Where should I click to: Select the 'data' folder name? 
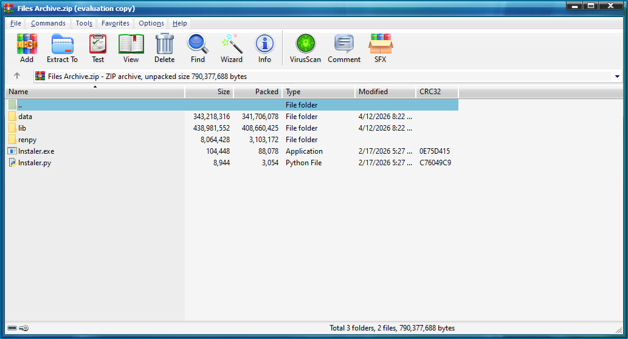coord(26,117)
